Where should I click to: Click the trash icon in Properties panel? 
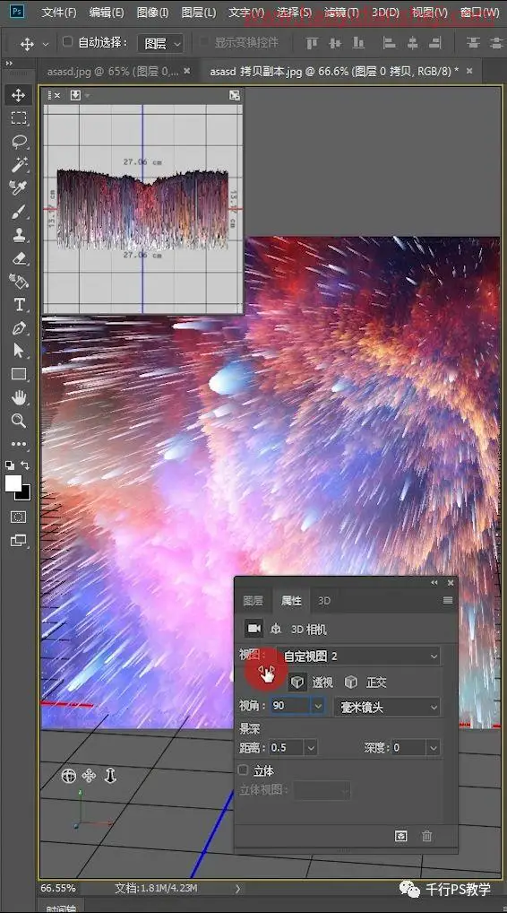coord(426,836)
